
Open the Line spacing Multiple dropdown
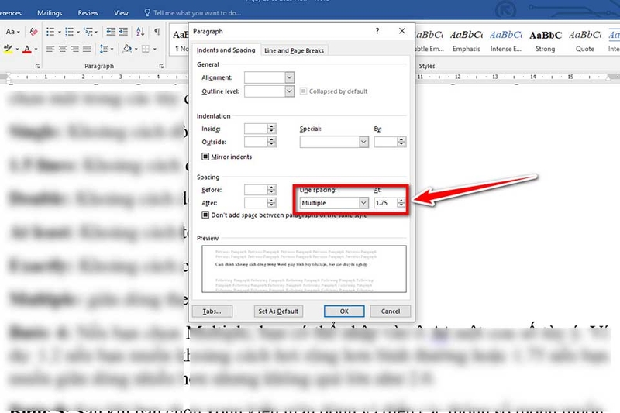[x=363, y=203]
